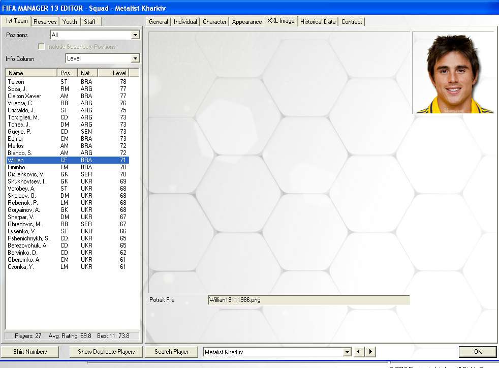499x368 pixels.
Task: Go to next club with right arrow
Action: 371,352
